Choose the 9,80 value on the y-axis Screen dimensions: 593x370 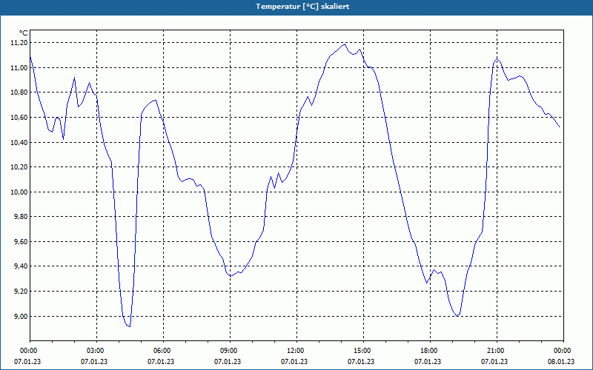click(21, 217)
